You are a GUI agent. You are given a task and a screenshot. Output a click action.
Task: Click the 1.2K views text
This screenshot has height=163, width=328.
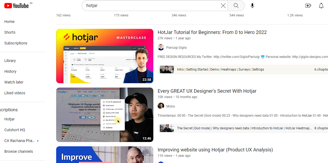(x=295, y=15)
